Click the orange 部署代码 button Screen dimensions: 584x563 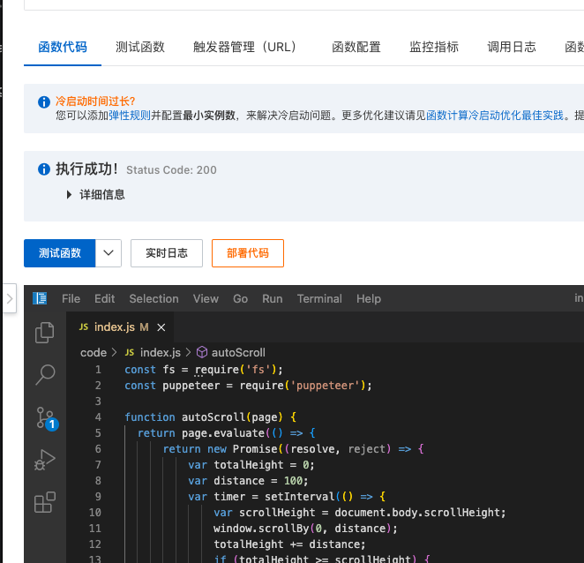(248, 253)
